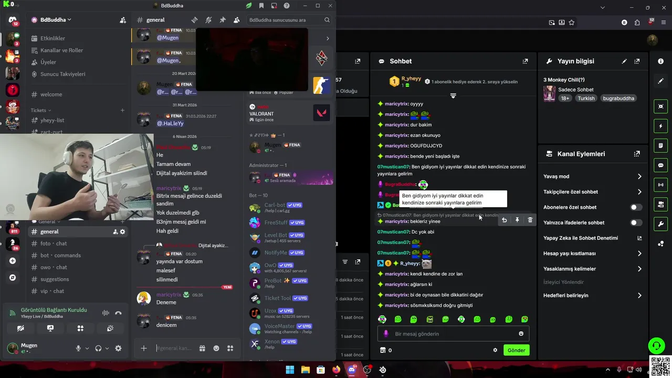The width and height of the screenshot is (672, 378).
Task: Open Discord notification settings bell icon
Action: (x=208, y=20)
